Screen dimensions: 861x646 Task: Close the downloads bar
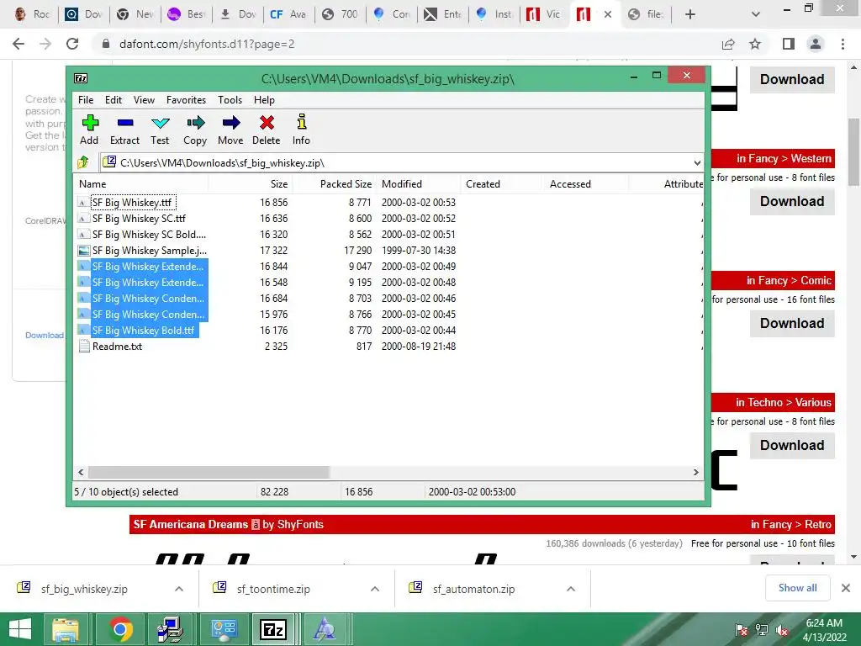[x=846, y=588]
